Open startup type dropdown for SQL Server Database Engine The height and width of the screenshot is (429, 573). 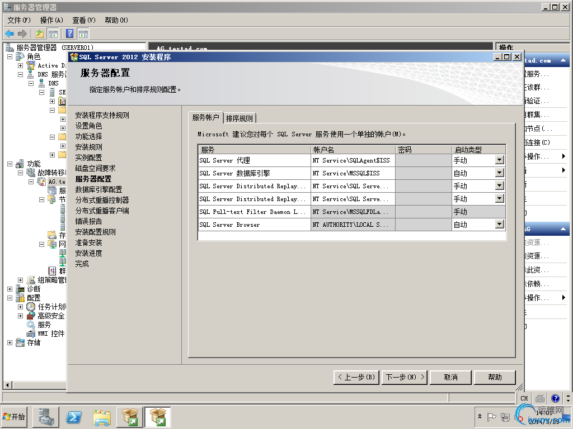(500, 173)
